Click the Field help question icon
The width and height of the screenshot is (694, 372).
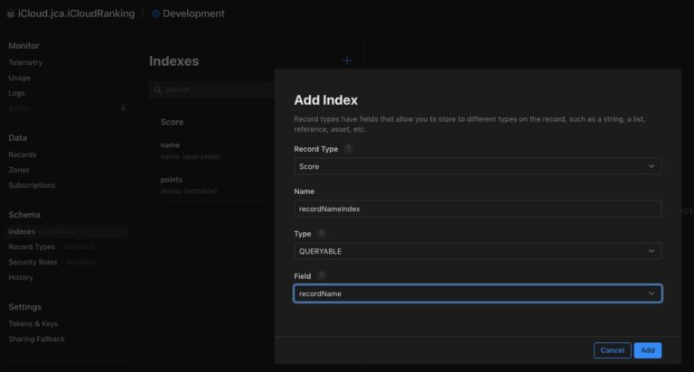322,276
